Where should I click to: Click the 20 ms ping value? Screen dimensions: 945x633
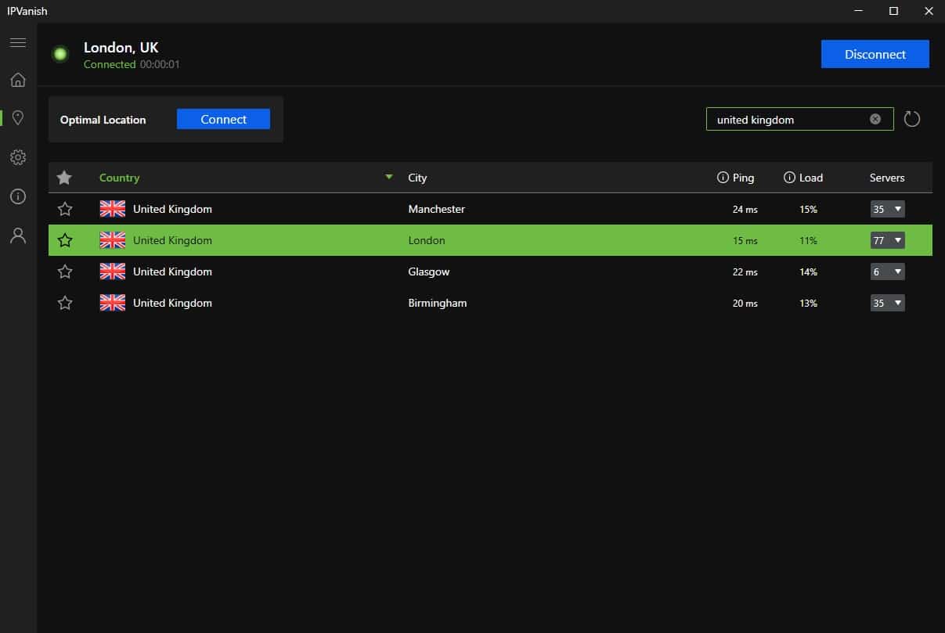tap(745, 304)
